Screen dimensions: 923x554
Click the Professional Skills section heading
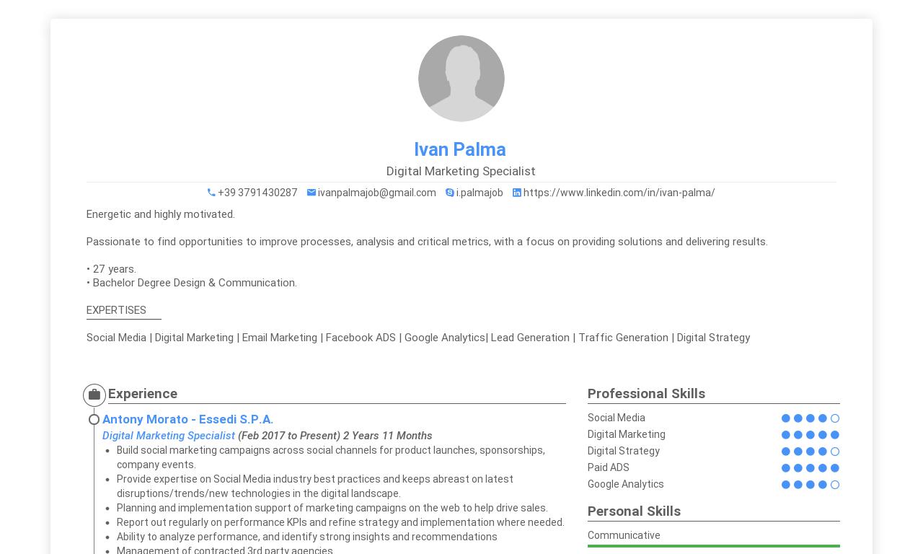[x=646, y=394]
